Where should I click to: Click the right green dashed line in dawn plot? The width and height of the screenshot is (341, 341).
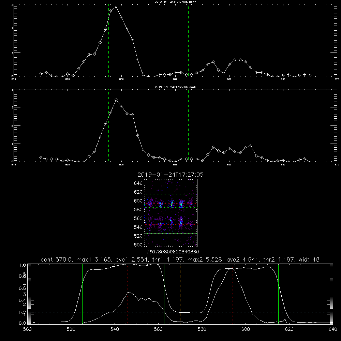[188, 40]
